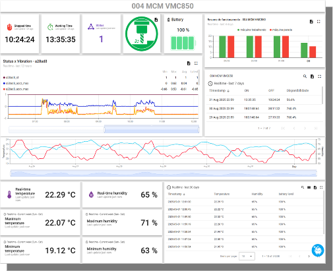Screen dimensions: 333x271
Task: Sort 30 days table by battery level header
Action: tap(286, 194)
